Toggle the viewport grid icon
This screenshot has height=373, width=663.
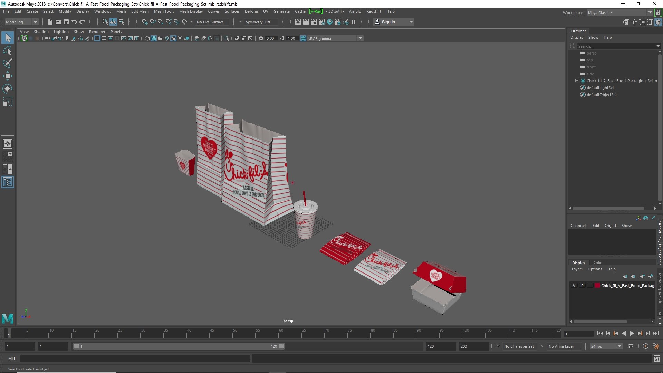[x=97, y=38]
